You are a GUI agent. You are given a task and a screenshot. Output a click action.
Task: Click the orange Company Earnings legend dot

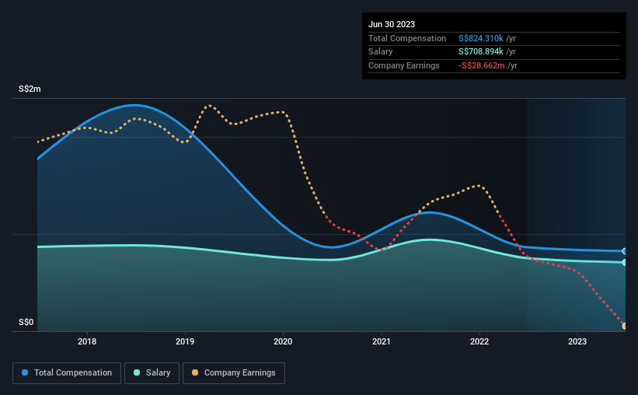click(195, 372)
